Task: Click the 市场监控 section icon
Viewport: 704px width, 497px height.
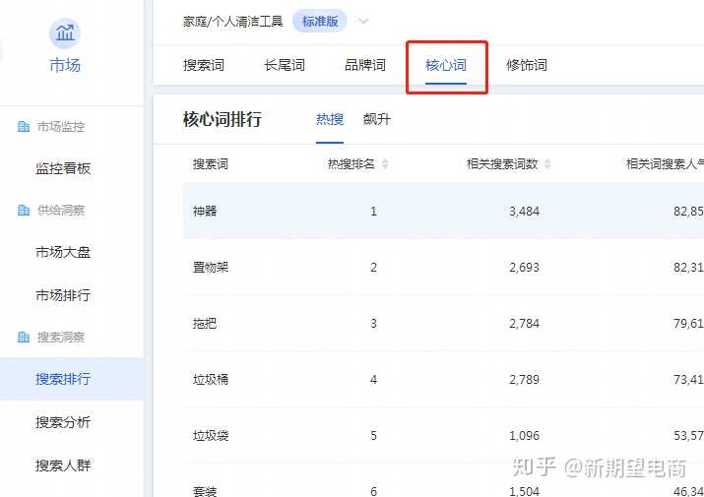Action: pyautogui.click(x=24, y=127)
